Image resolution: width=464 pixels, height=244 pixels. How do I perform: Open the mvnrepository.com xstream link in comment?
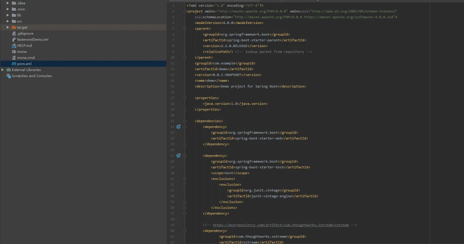280,225
